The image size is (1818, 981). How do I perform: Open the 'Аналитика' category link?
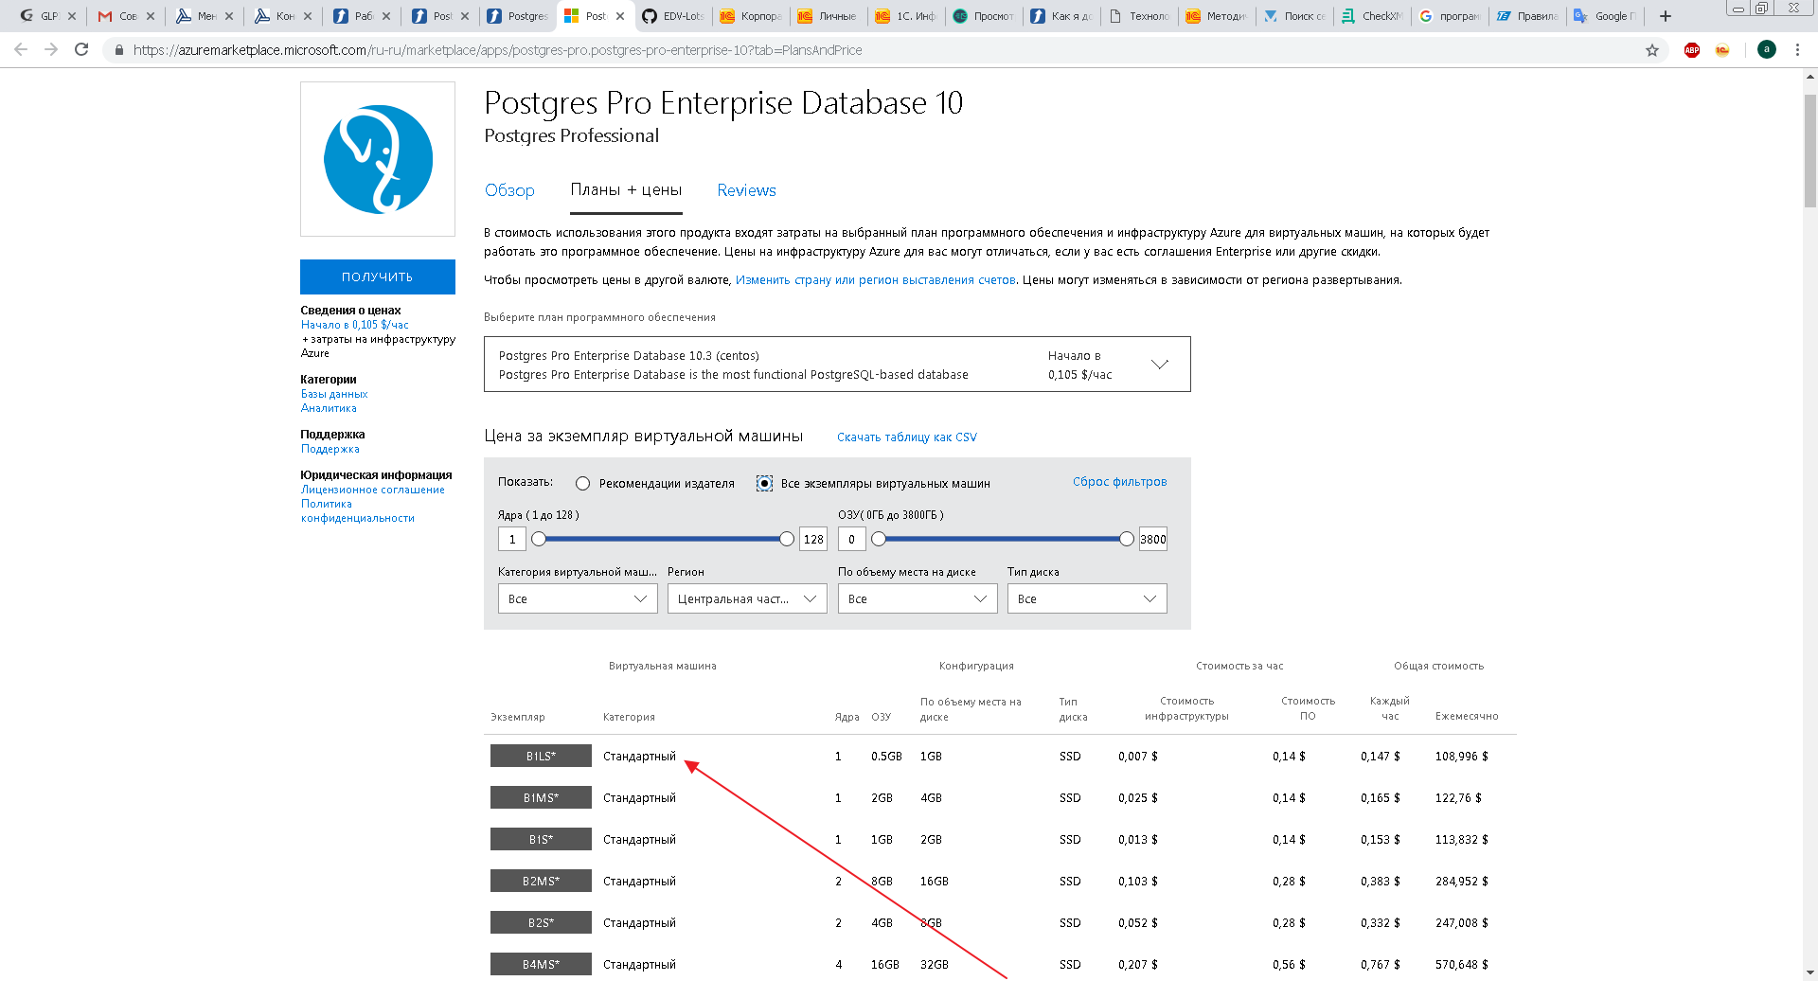coord(329,408)
